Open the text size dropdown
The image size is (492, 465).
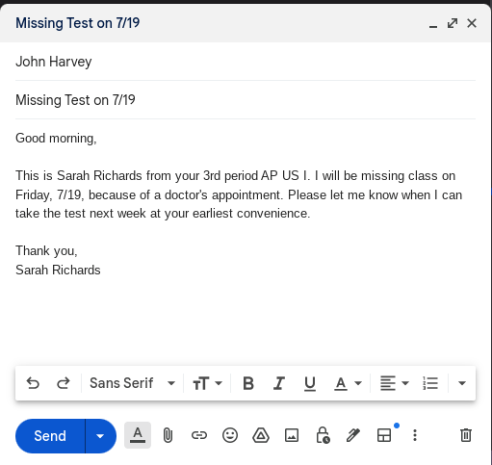(x=207, y=383)
